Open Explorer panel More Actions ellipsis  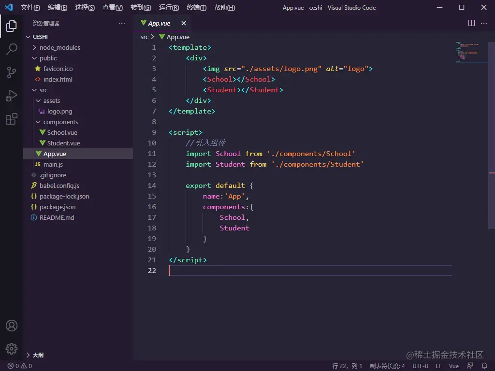point(122,23)
